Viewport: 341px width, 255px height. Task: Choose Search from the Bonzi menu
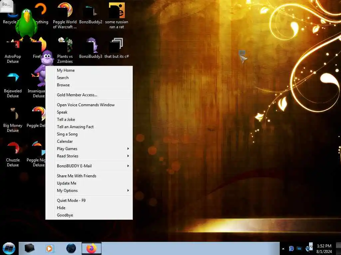coord(89,78)
